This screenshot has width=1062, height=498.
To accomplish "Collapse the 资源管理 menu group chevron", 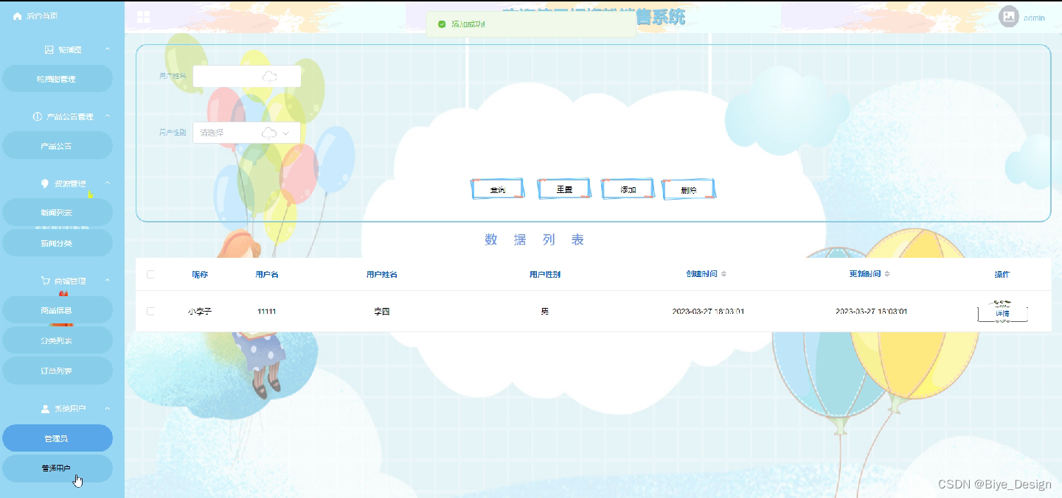I will 108,183.
